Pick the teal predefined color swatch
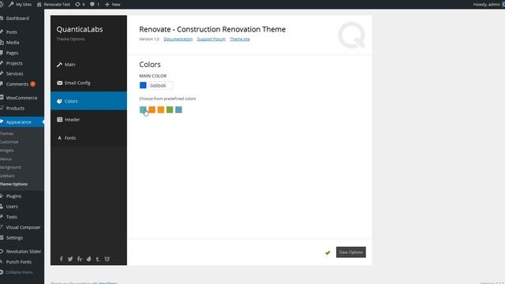 click(x=143, y=110)
